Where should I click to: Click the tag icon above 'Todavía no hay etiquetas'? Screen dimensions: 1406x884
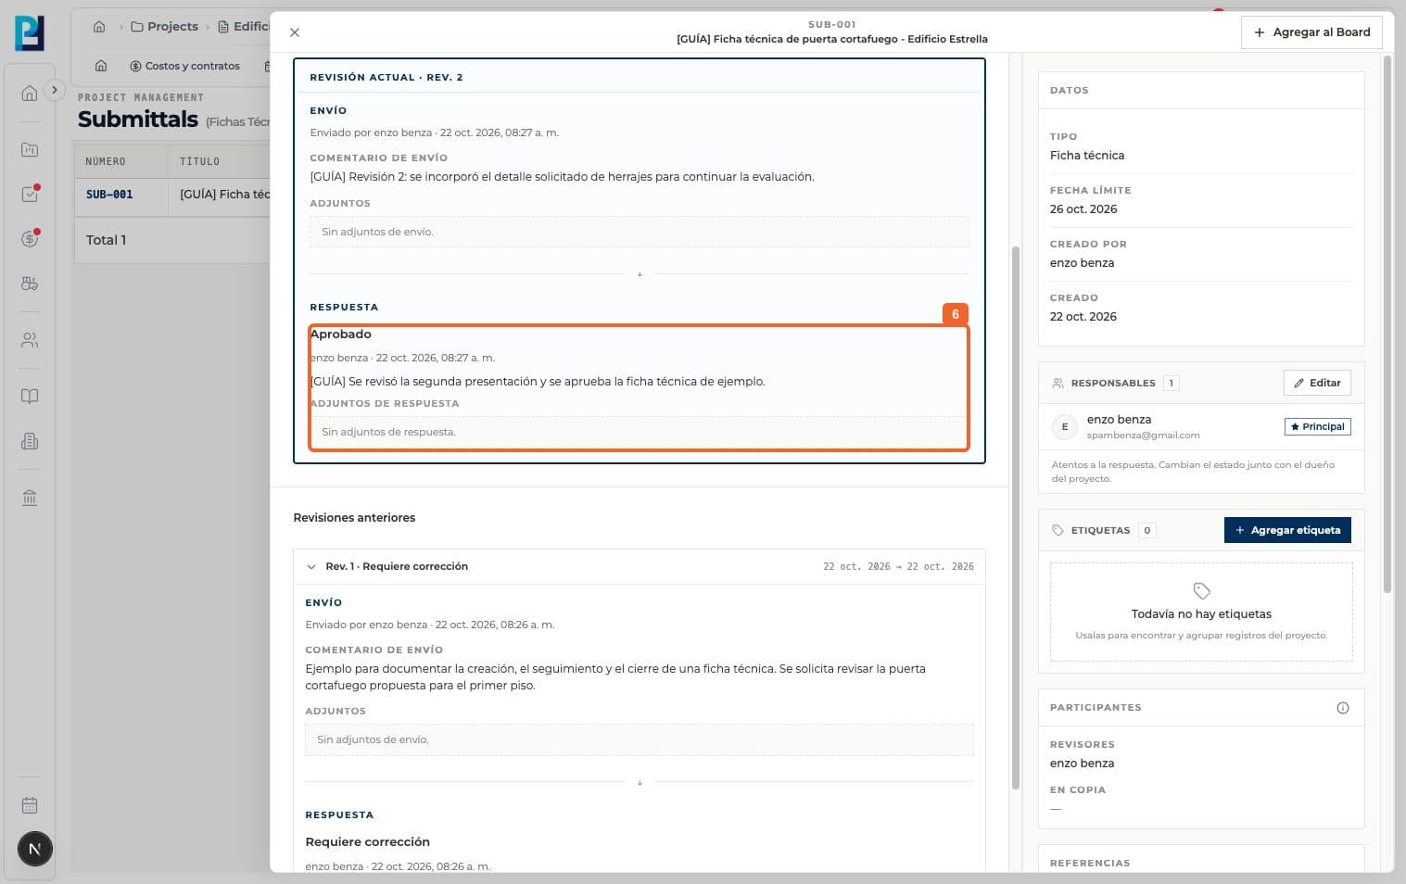[x=1201, y=591]
